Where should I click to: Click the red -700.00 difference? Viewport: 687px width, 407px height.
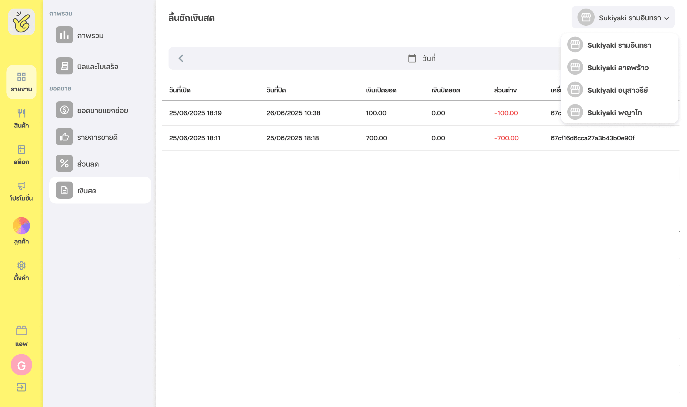coord(506,138)
